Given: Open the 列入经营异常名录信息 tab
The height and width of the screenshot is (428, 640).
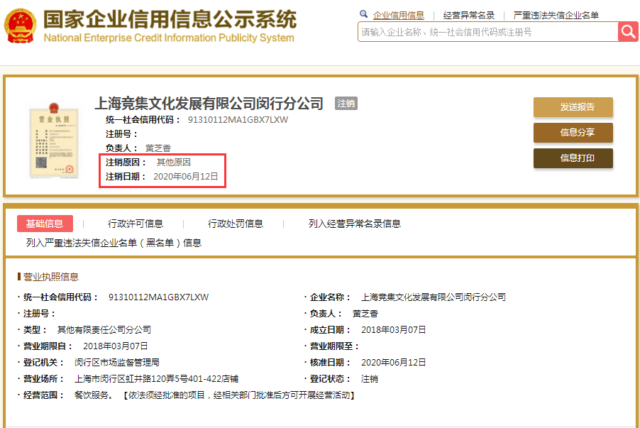Looking at the screenshot, I should (355, 224).
